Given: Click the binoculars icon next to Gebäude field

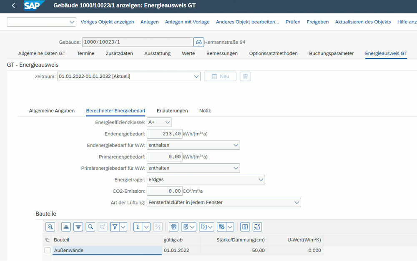Looking at the screenshot, I should click(x=198, y=42).
